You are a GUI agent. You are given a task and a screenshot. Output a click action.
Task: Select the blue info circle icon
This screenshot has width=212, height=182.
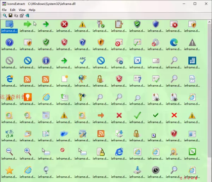[x=46, y=60]
